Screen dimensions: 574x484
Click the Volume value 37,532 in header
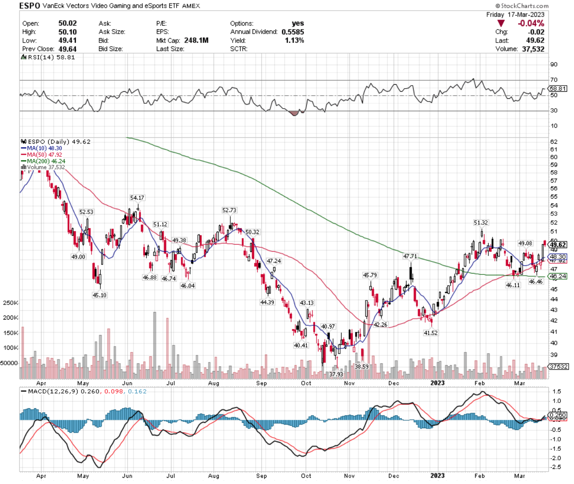click(x=533, y=49)
